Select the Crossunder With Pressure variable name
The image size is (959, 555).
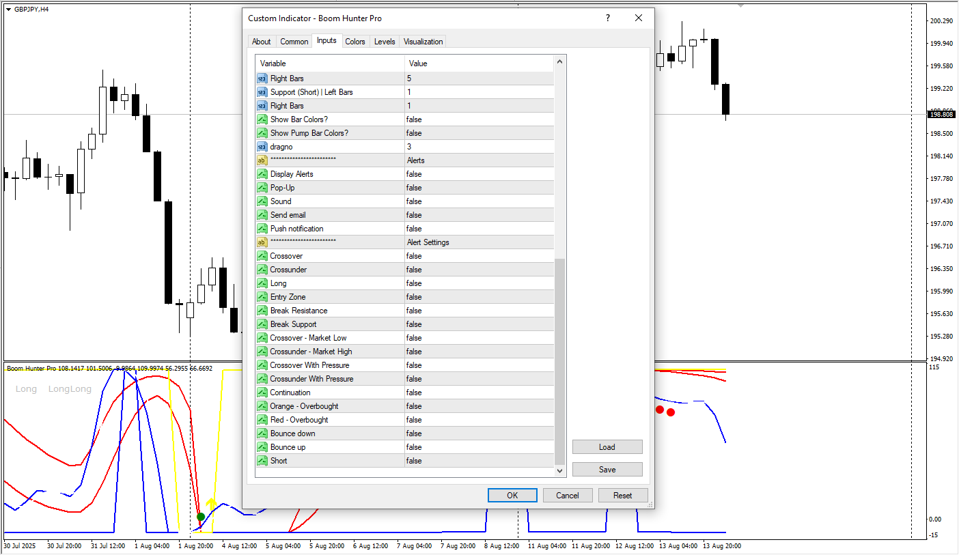[311, 379]
